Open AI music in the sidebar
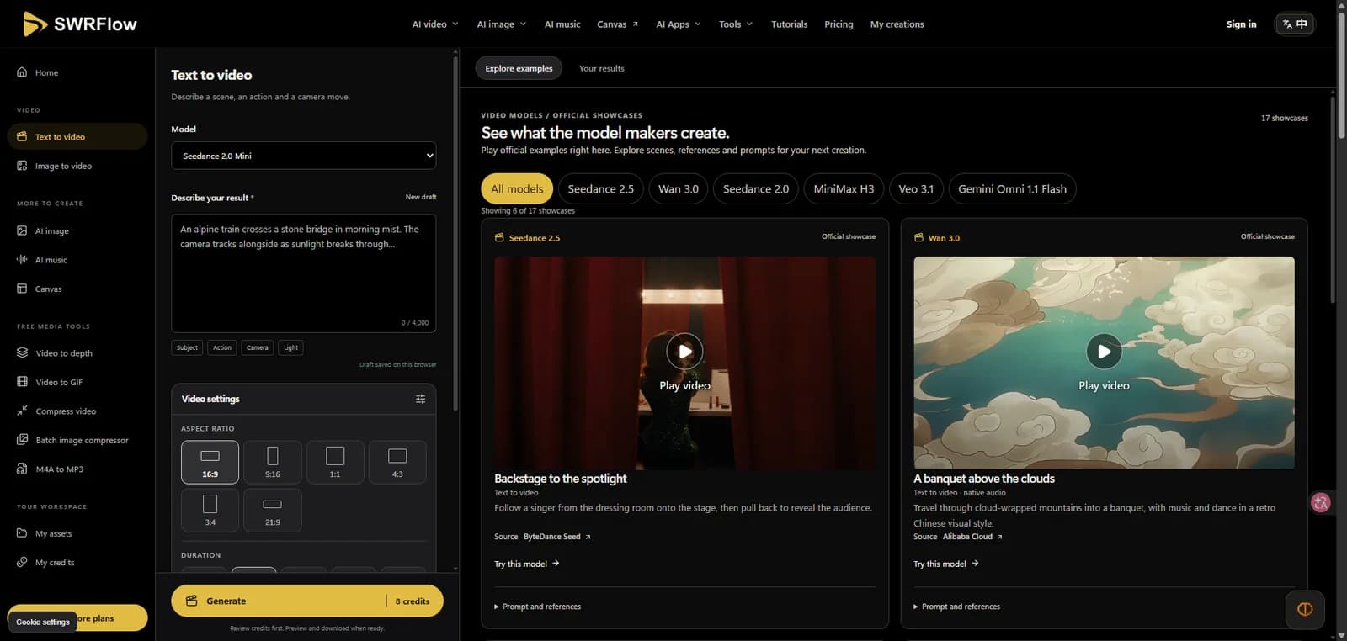The image size is (1347, 641). (77, 260)
